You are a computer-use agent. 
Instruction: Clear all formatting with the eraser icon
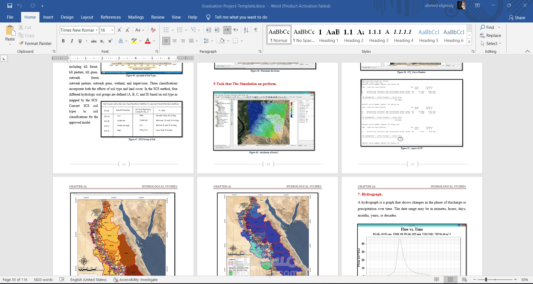[153, 30]
